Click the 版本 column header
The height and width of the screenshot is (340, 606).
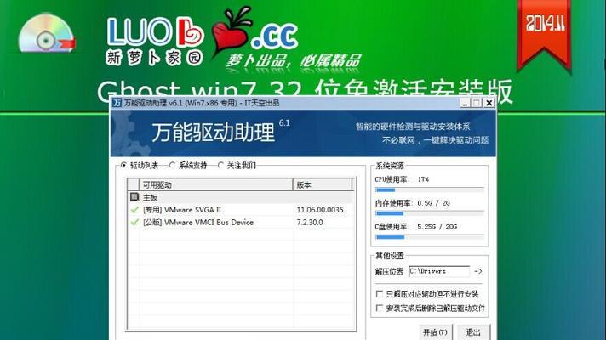pyautogui.click(x=323, y=184)
